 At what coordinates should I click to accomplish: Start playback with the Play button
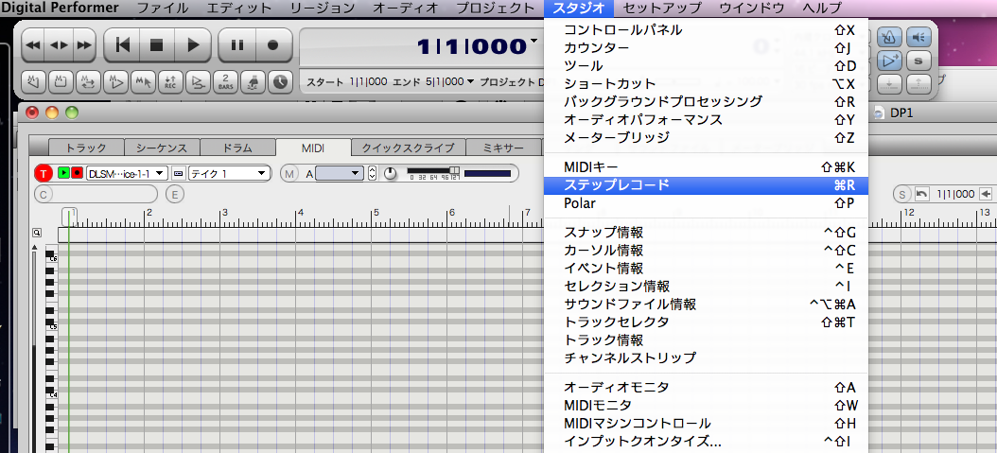[193, 45]
